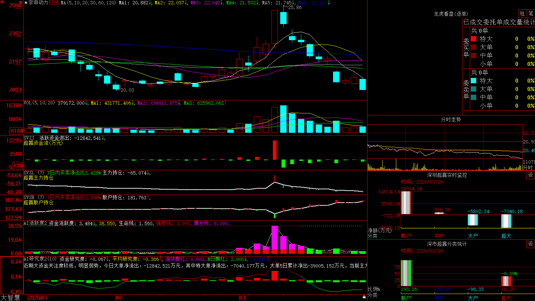Click the SVZJ indicator name
The height and width of the screenshot is (301, 535).
tap(29, 138)
